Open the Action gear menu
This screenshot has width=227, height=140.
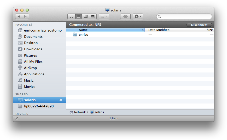138,16
